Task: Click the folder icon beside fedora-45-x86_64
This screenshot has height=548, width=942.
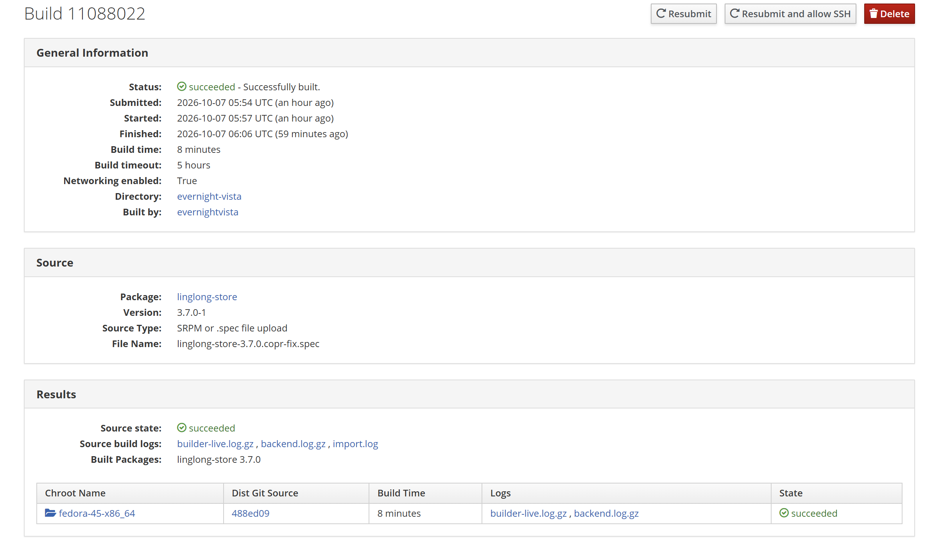Action: [50, 512]
